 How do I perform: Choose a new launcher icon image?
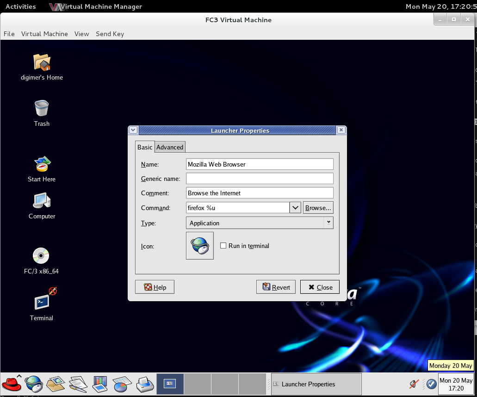[199, 246]
